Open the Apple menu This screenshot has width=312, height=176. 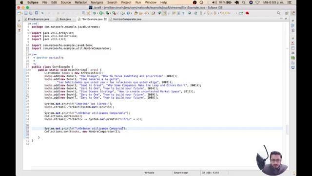point(21,2)
